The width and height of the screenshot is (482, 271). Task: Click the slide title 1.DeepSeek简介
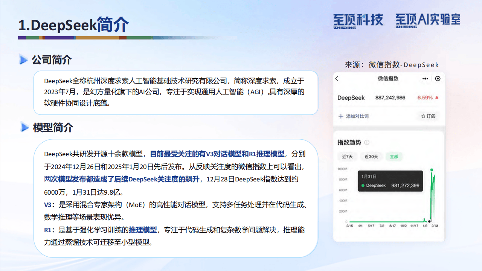(x=74, y=25)
